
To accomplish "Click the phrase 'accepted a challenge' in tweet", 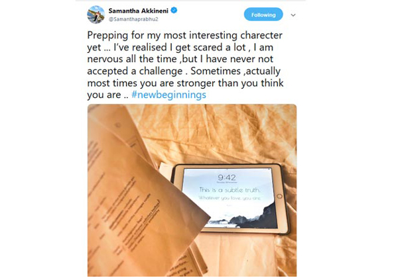I will (135, 71).
